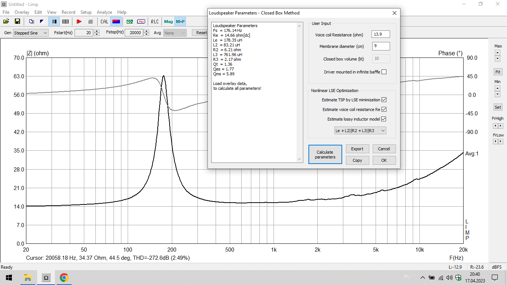Image resolution: width=507 pixels, height=285 pixels.
Task: Open the Edit menu
Action: [38, 12]
